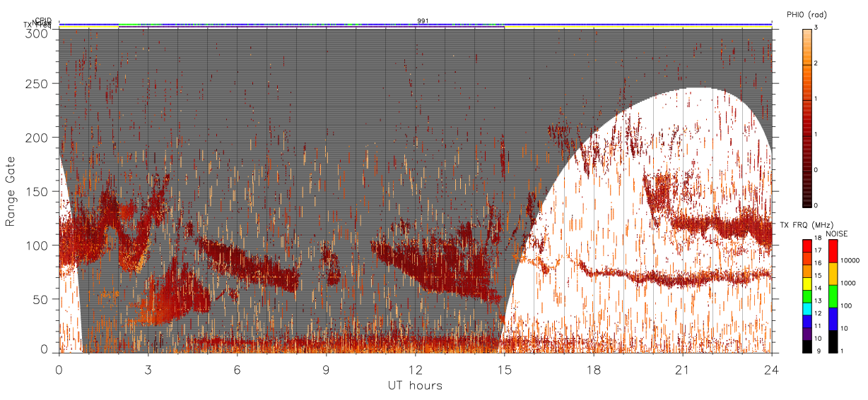
Task: Pick the yellow 14–15 MHz frequency swatch
Action: (x=808, y=283)
